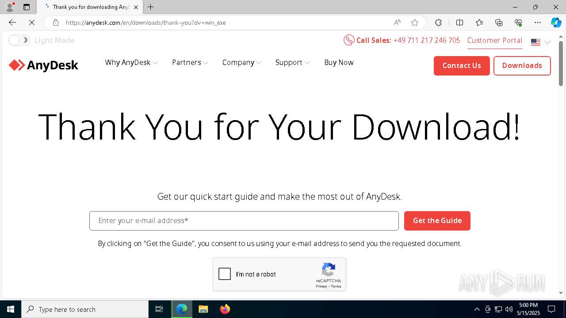This screenshot has width=566, height=318.
Task: Click the scrollbar down arrow
Action: click(561, 293)
